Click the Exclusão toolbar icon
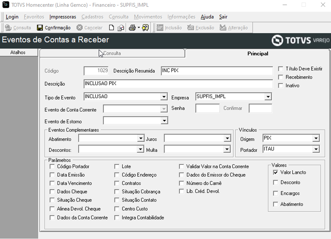This screenshot has height=239, width=331. pyautogui.click(x=190, y=28)
